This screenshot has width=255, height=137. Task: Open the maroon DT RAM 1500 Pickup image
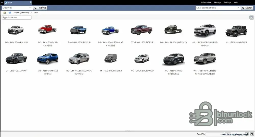142,30
